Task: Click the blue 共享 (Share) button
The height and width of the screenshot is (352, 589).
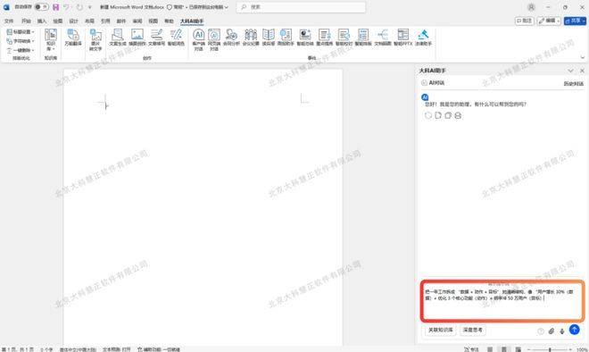Action: pyautogui.click(x=575, y=21)
